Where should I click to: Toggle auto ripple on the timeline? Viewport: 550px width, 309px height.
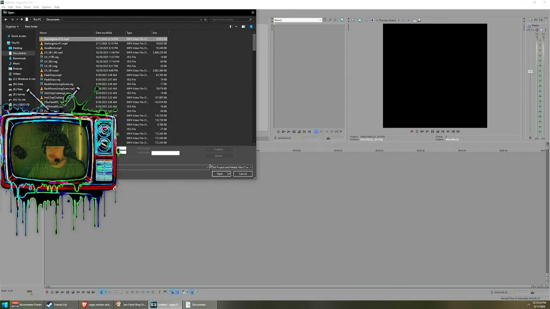[x=183, y=292]
